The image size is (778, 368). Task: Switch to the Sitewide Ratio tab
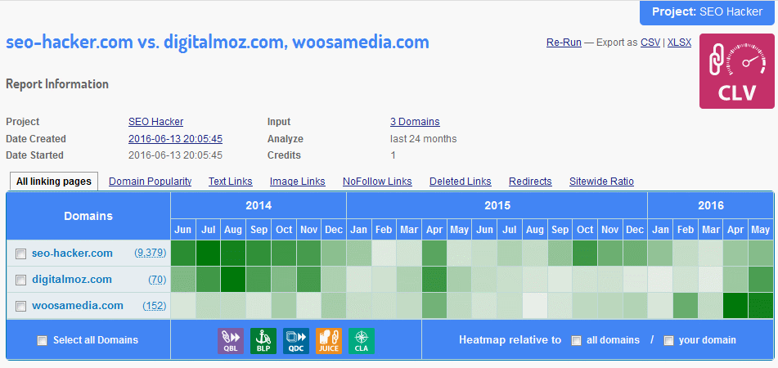[601, 182]
